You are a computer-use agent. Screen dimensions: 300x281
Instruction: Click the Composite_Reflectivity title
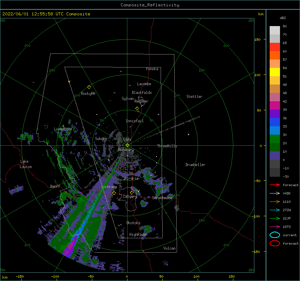click(150, 5)
